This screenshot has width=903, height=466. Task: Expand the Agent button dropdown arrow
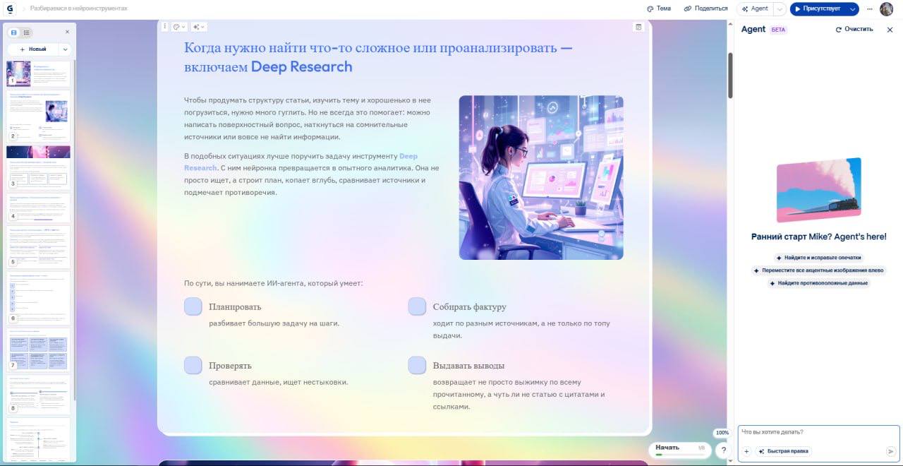[780, 8]
